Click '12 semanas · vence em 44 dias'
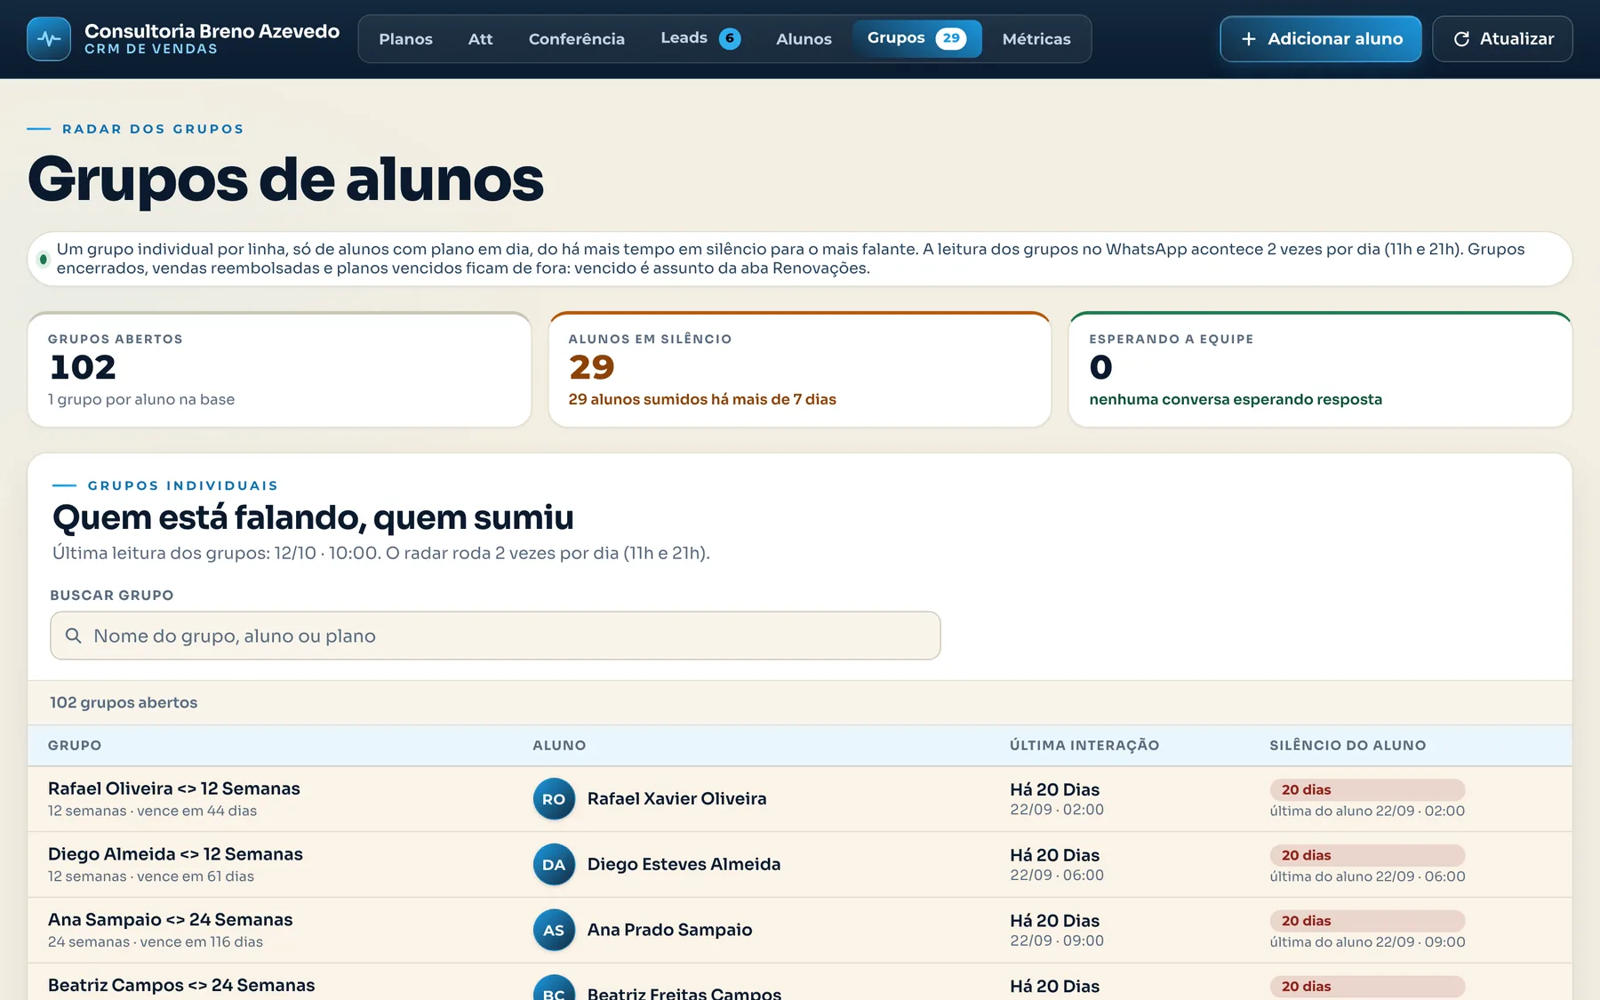The width and height of the screenshot is (1600, 1000). (x=152, y=811)
